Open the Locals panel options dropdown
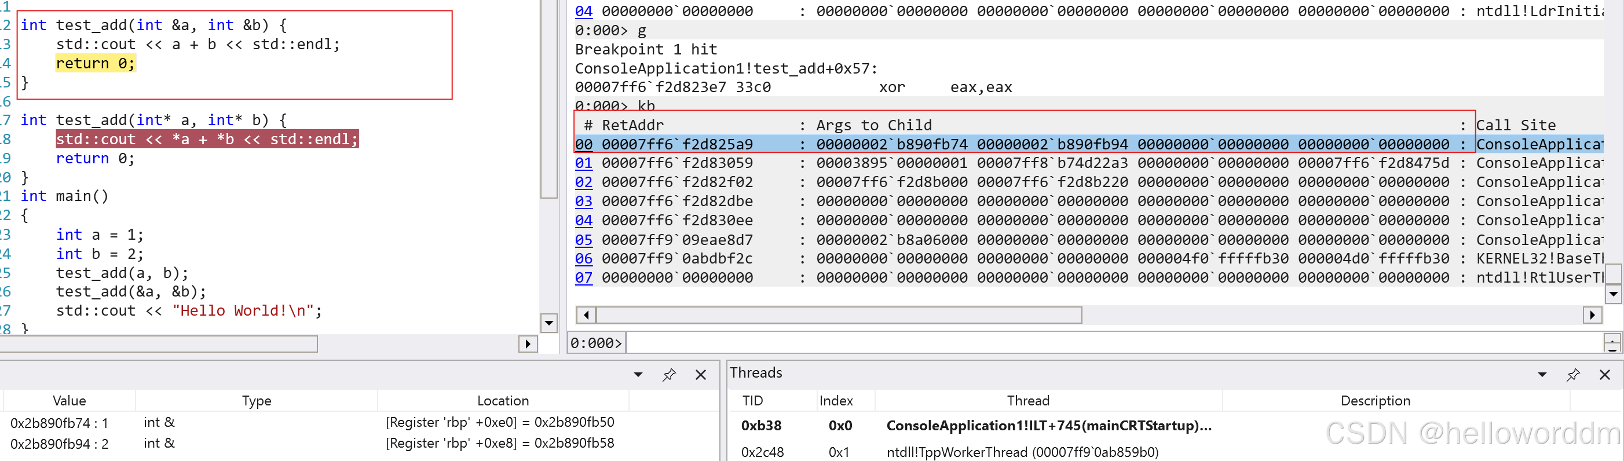Viewport: 1624px width, 461px height. click(x=638, y=375)
